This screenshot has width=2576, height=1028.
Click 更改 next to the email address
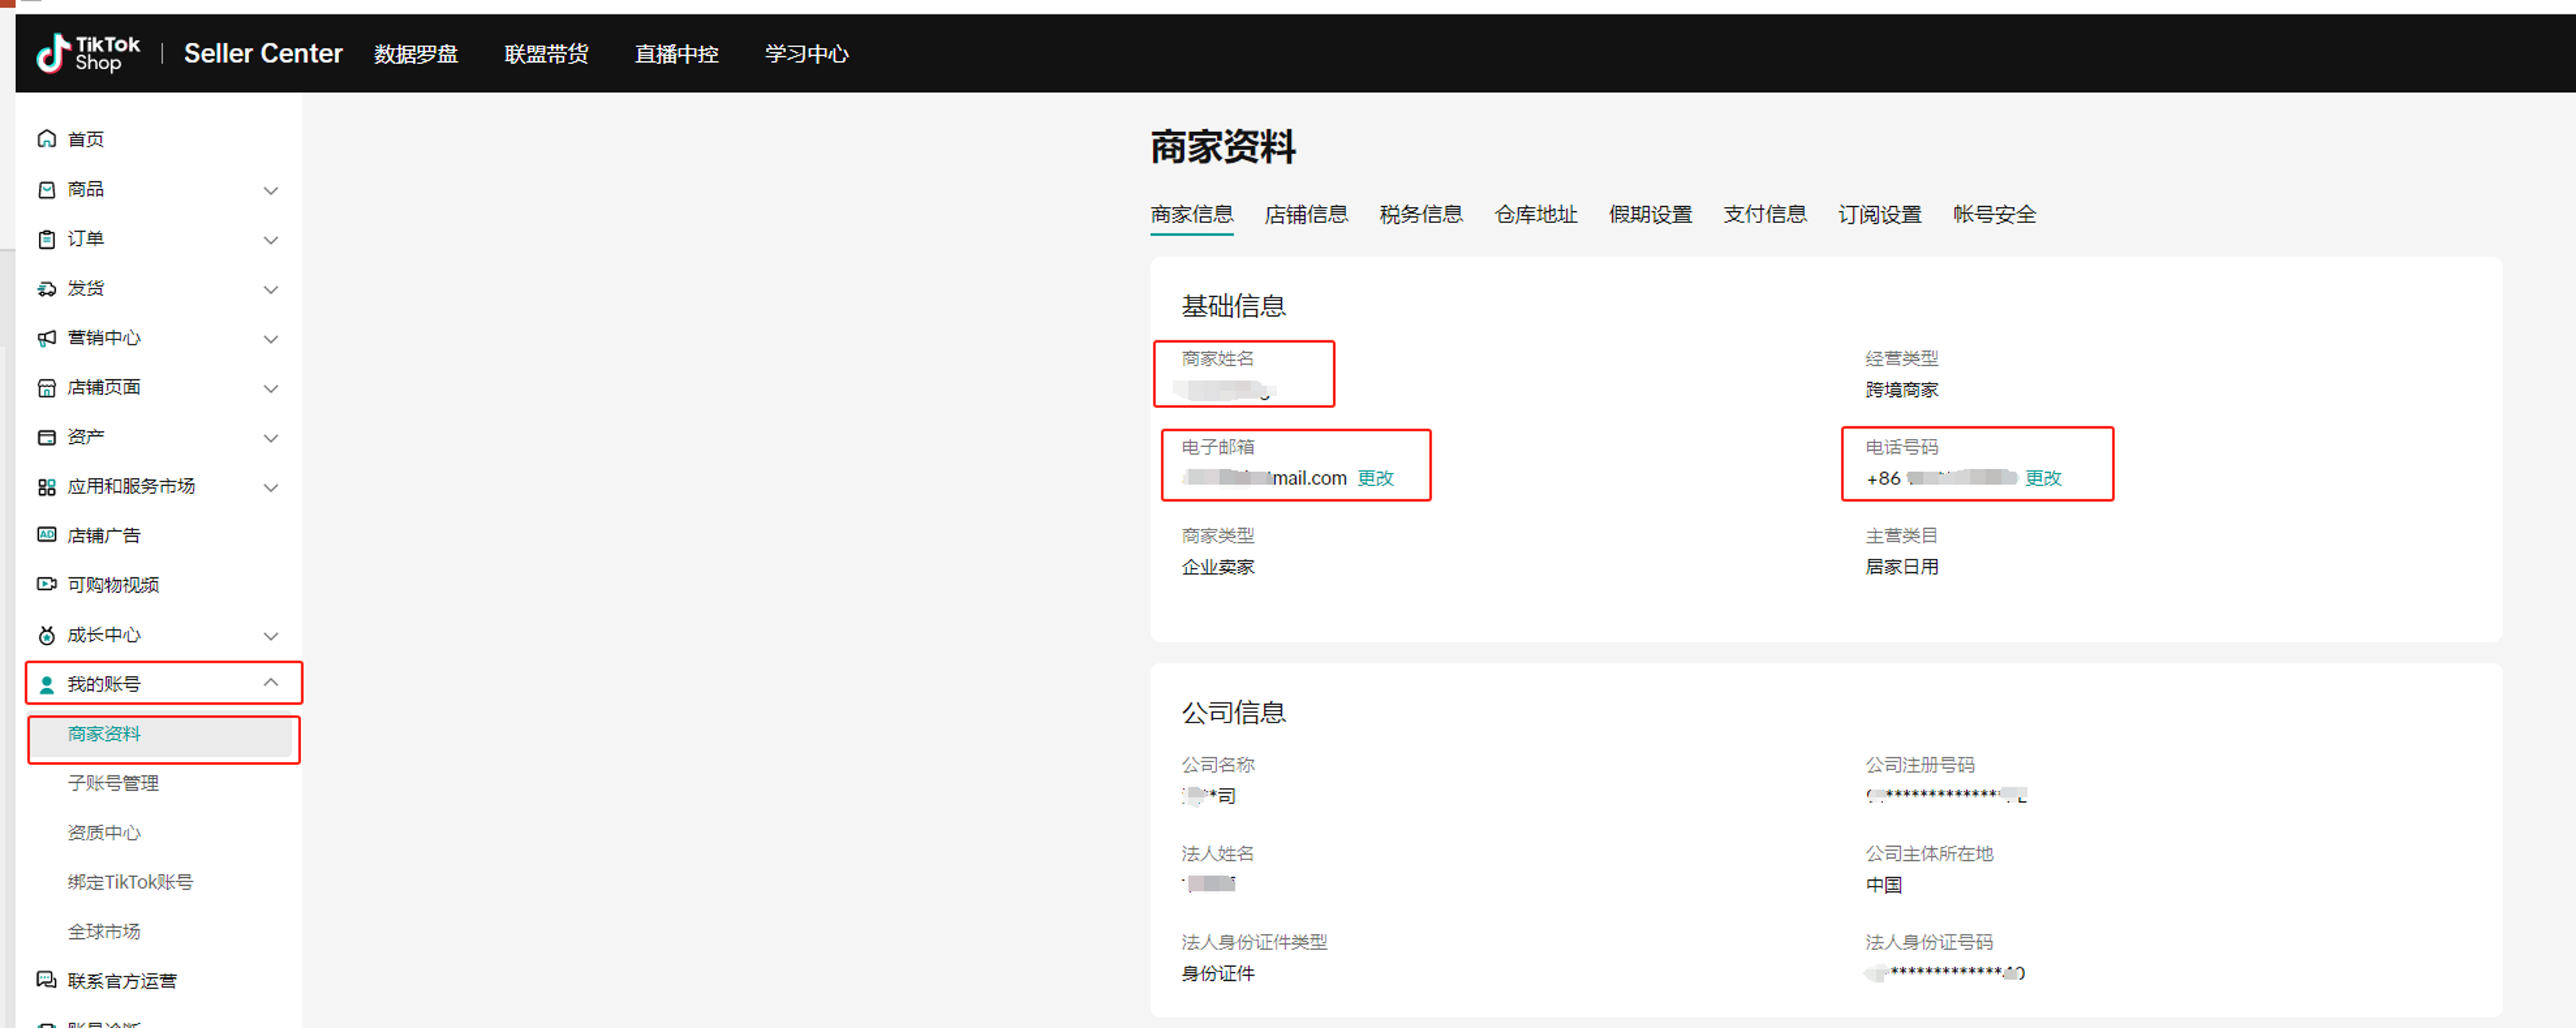point(1377,478)
